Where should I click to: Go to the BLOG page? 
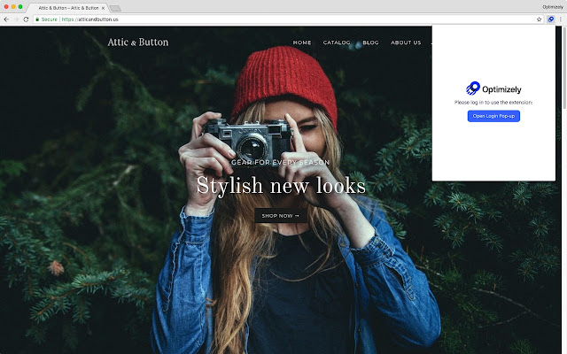(370, 42)
